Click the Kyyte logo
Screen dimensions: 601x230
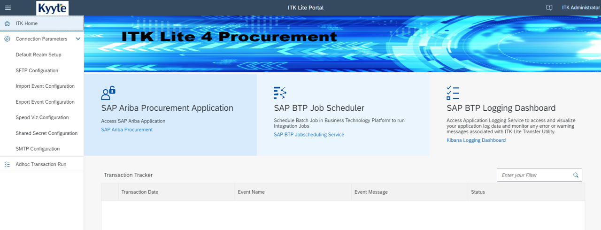pyautogui.click(x=52, y=8)
